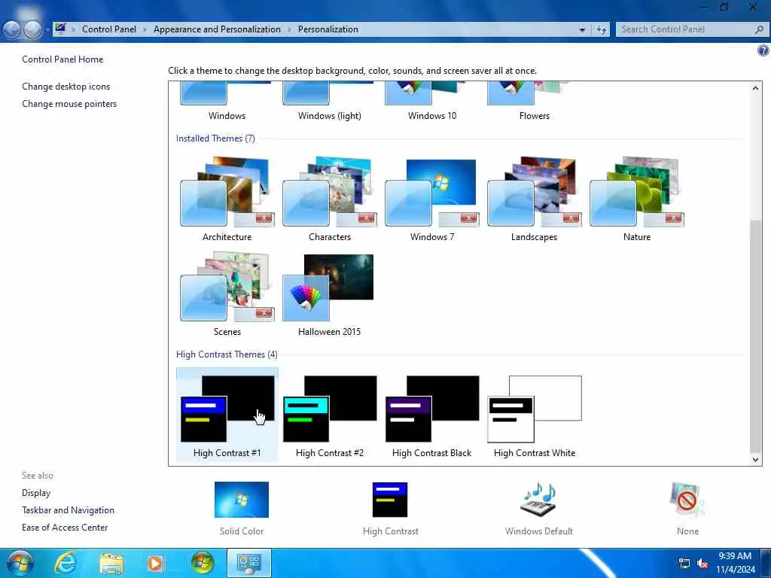Apply the High Contrast Black theme

pos(431,415)
